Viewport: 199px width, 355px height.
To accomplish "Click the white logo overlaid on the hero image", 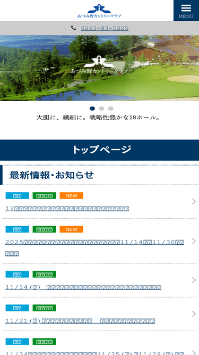I will click(99, 64).
